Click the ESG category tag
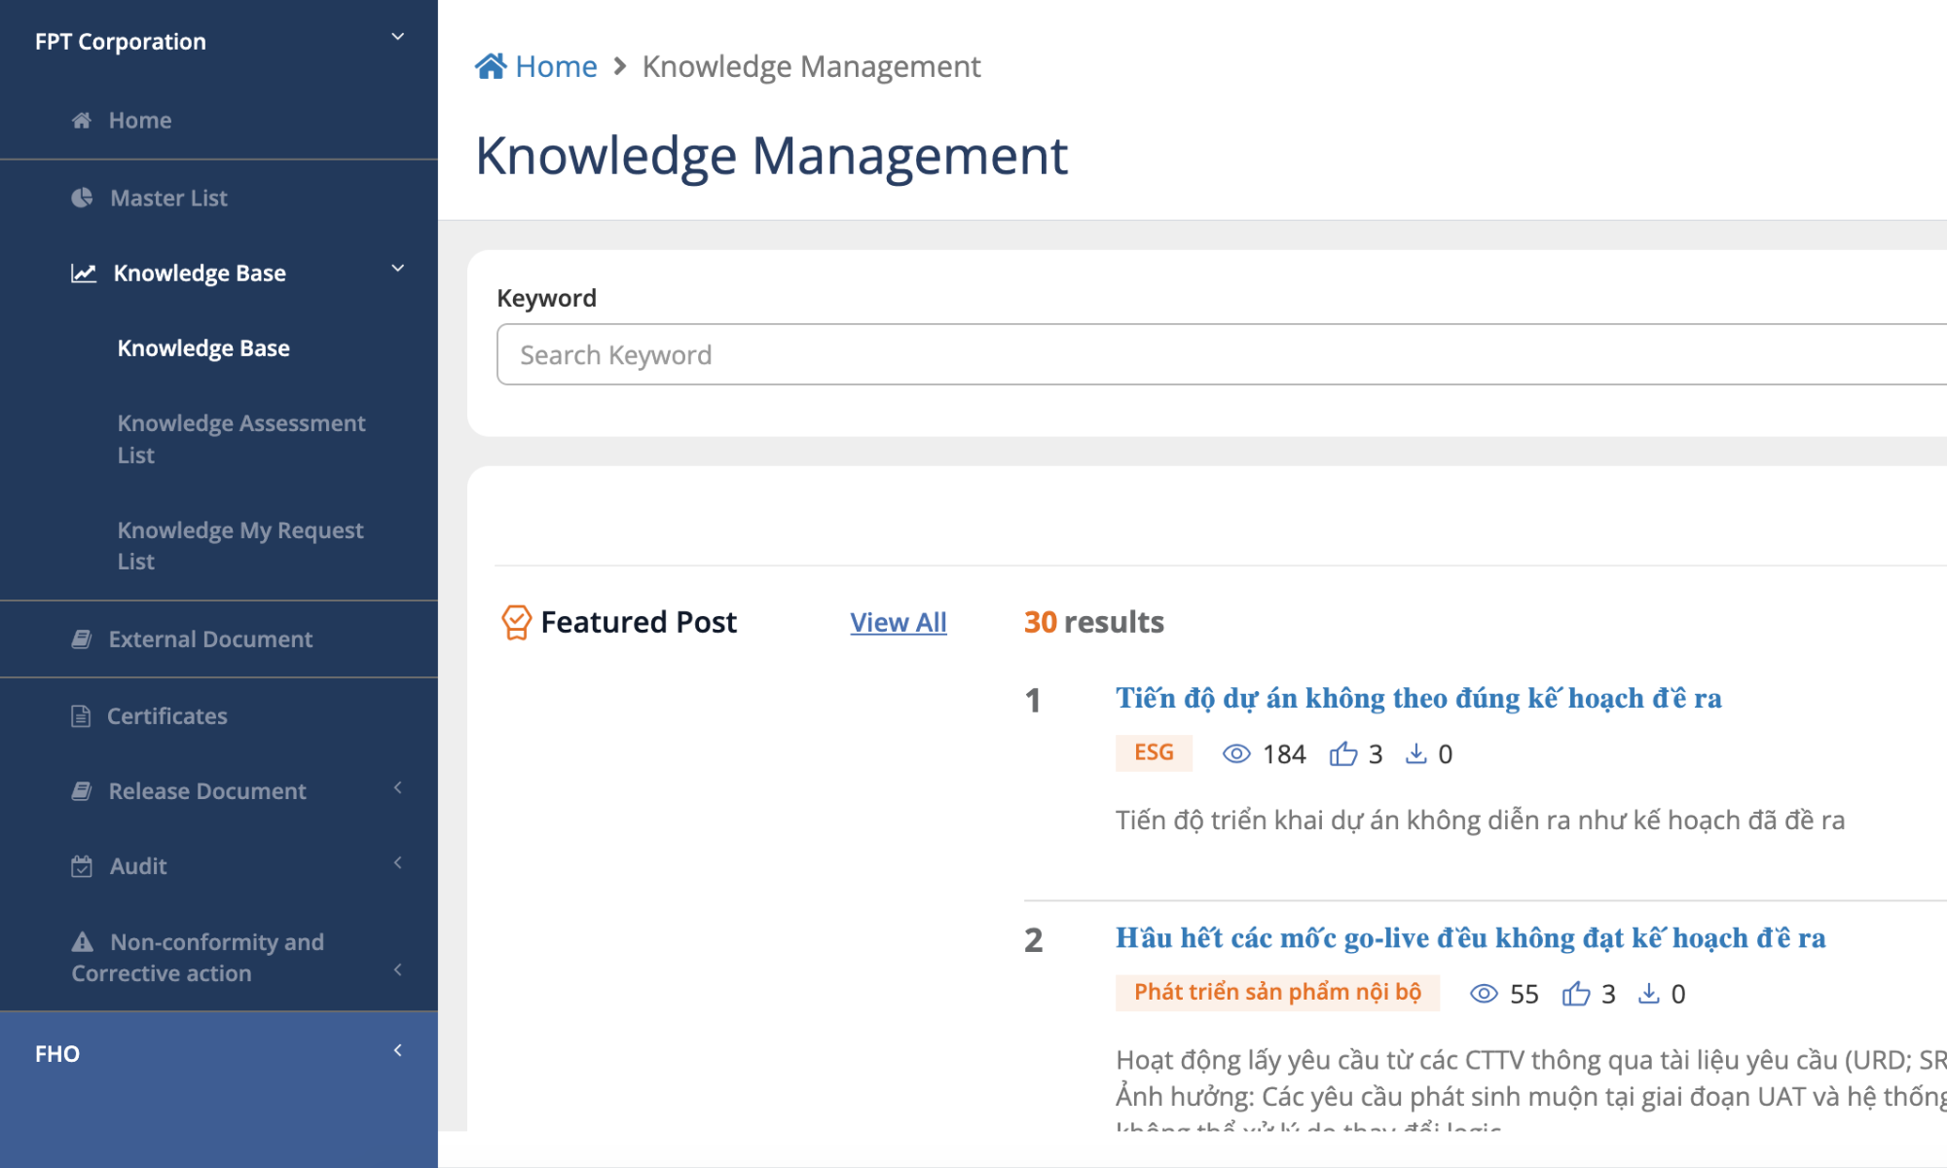Viewport: 1947px width, 1168px height. tap(1154, 752)
